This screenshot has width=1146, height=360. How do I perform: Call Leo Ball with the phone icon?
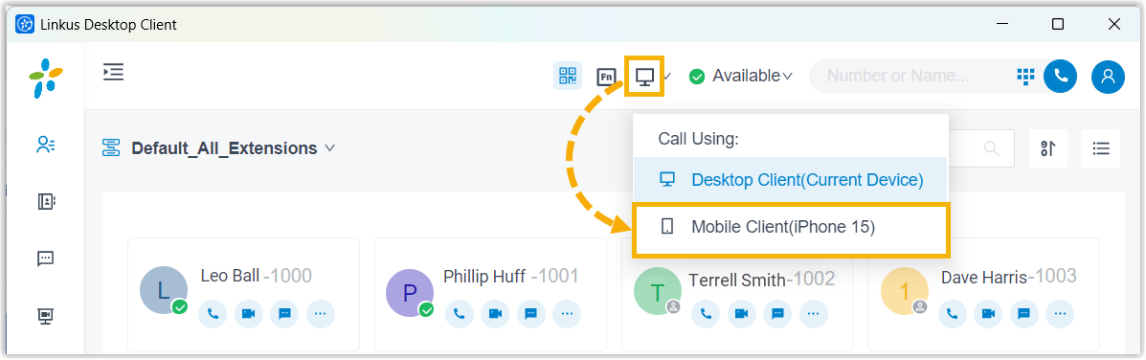pos(213,314)
